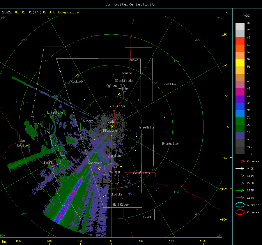The width and height of the screenshot is (262, 245).
Task: Click the Lacombe label
Action: [126, 73]
